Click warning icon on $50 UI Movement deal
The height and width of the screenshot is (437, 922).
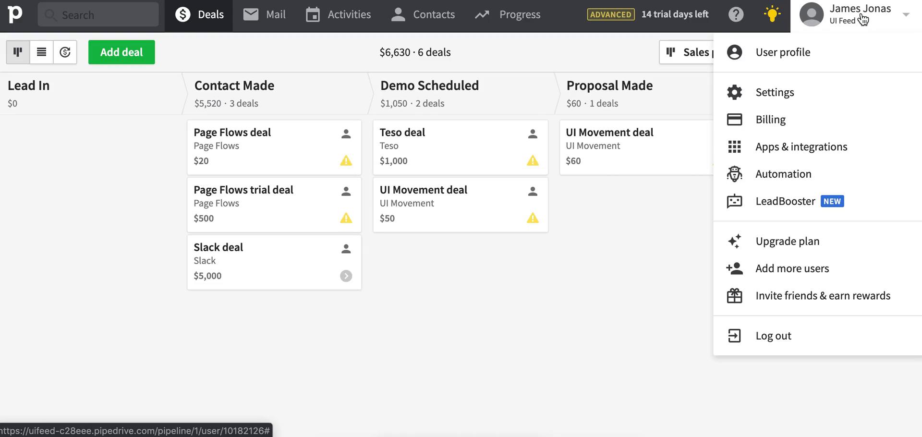click(533, 218)
